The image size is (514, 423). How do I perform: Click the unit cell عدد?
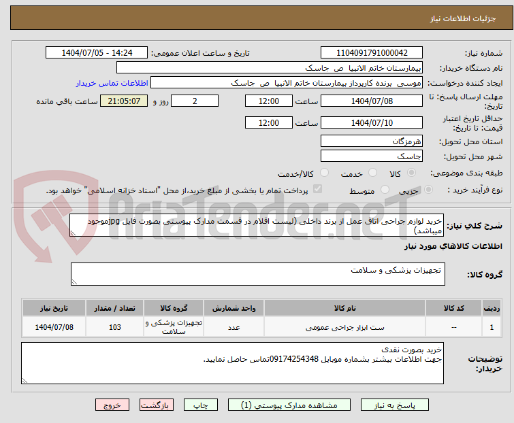click(x=234, y=327)
